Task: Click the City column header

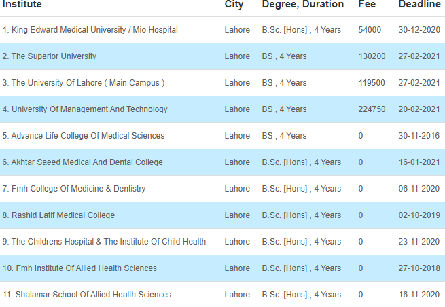Action: click(234, 4)
